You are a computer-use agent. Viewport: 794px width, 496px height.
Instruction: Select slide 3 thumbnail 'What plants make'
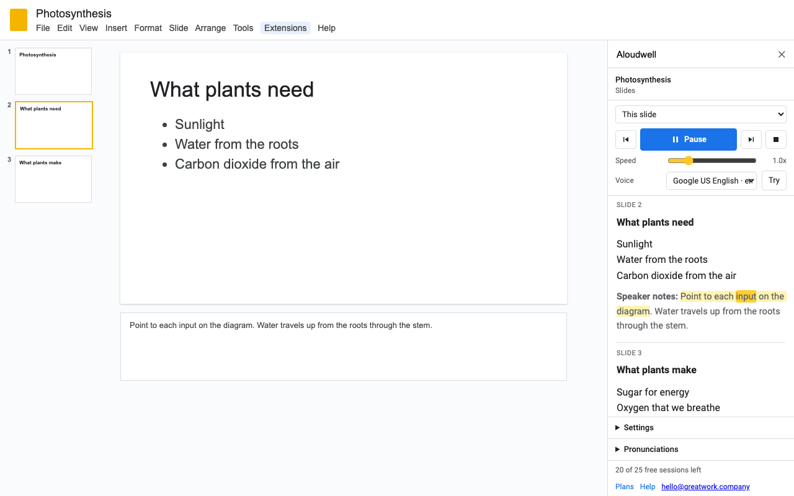53,179
